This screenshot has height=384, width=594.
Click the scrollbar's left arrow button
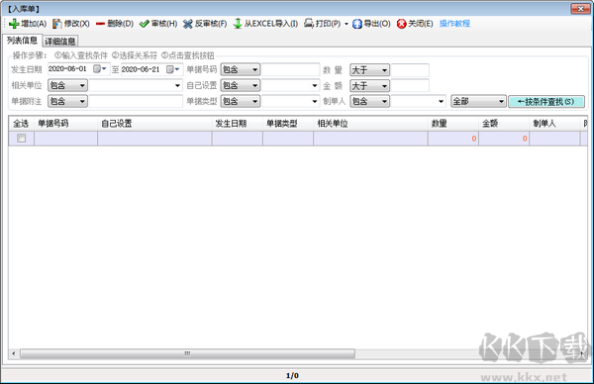click(14, 353)
